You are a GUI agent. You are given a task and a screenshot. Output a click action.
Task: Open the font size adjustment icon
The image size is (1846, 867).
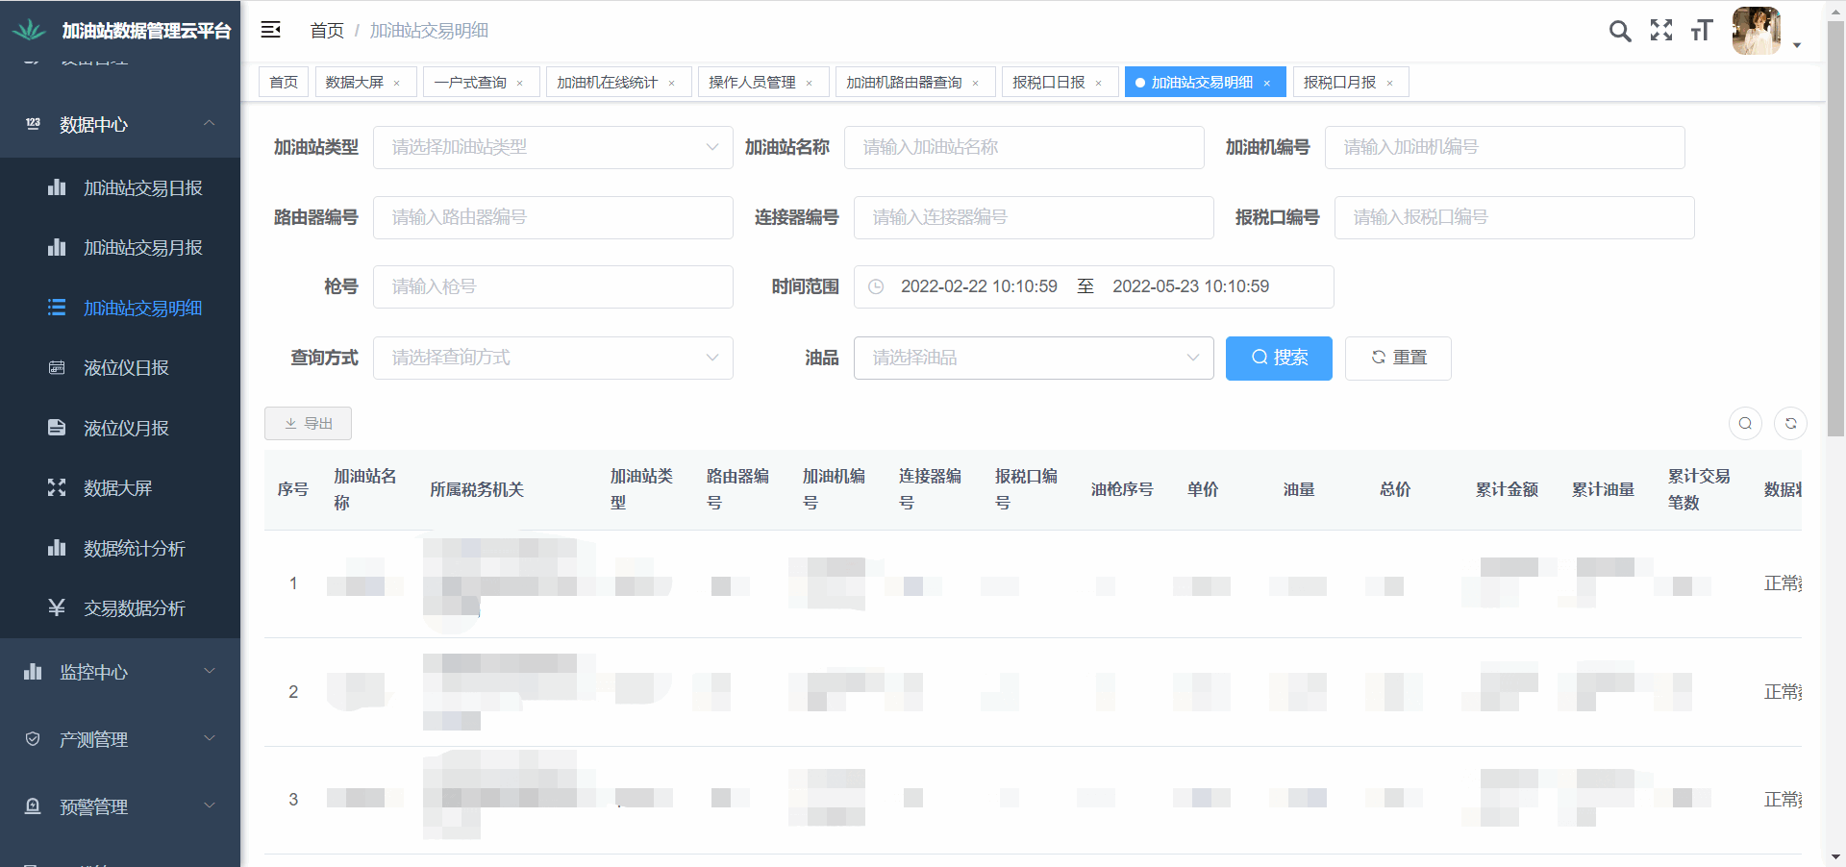coord(1701,31)
